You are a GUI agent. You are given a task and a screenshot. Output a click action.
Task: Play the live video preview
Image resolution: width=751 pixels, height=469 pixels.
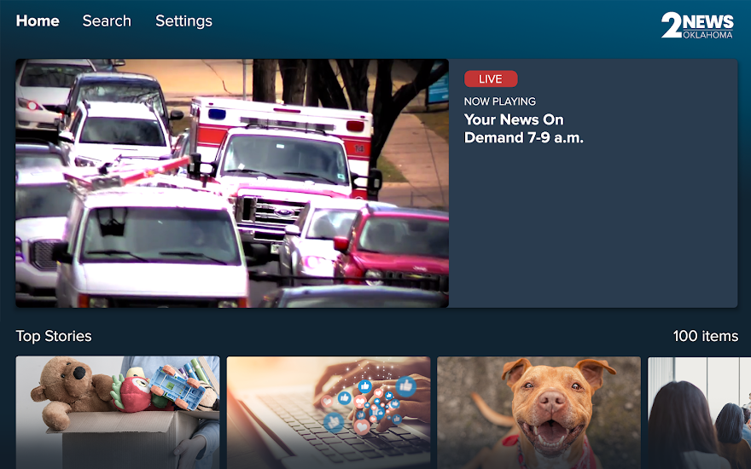(x=232, y=183)
